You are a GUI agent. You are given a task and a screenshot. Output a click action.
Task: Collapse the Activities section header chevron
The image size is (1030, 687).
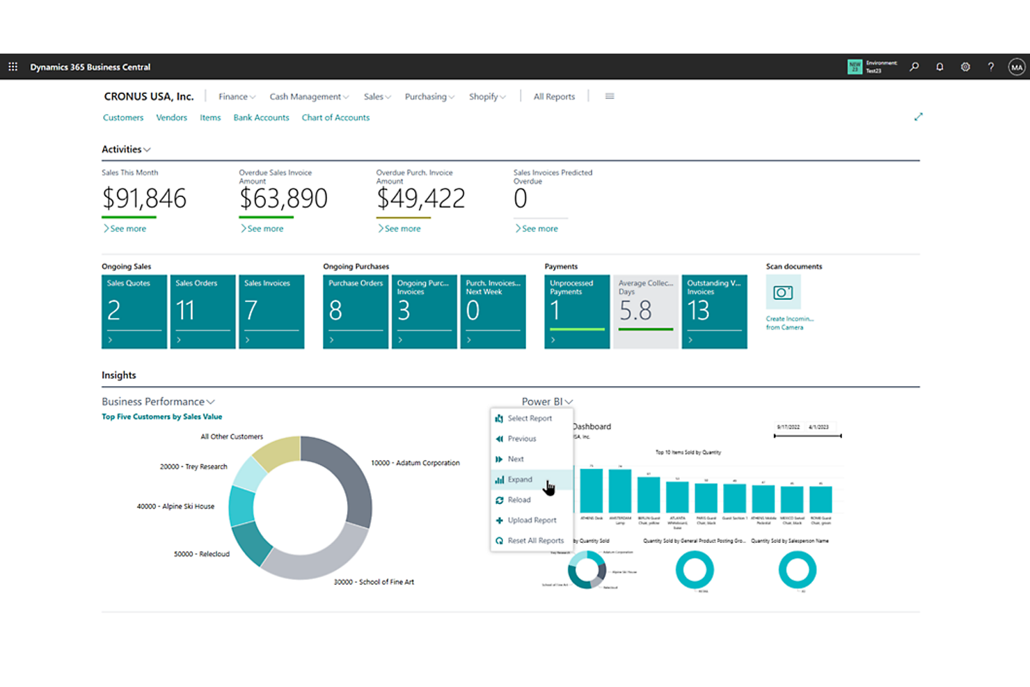click(147, 149)
